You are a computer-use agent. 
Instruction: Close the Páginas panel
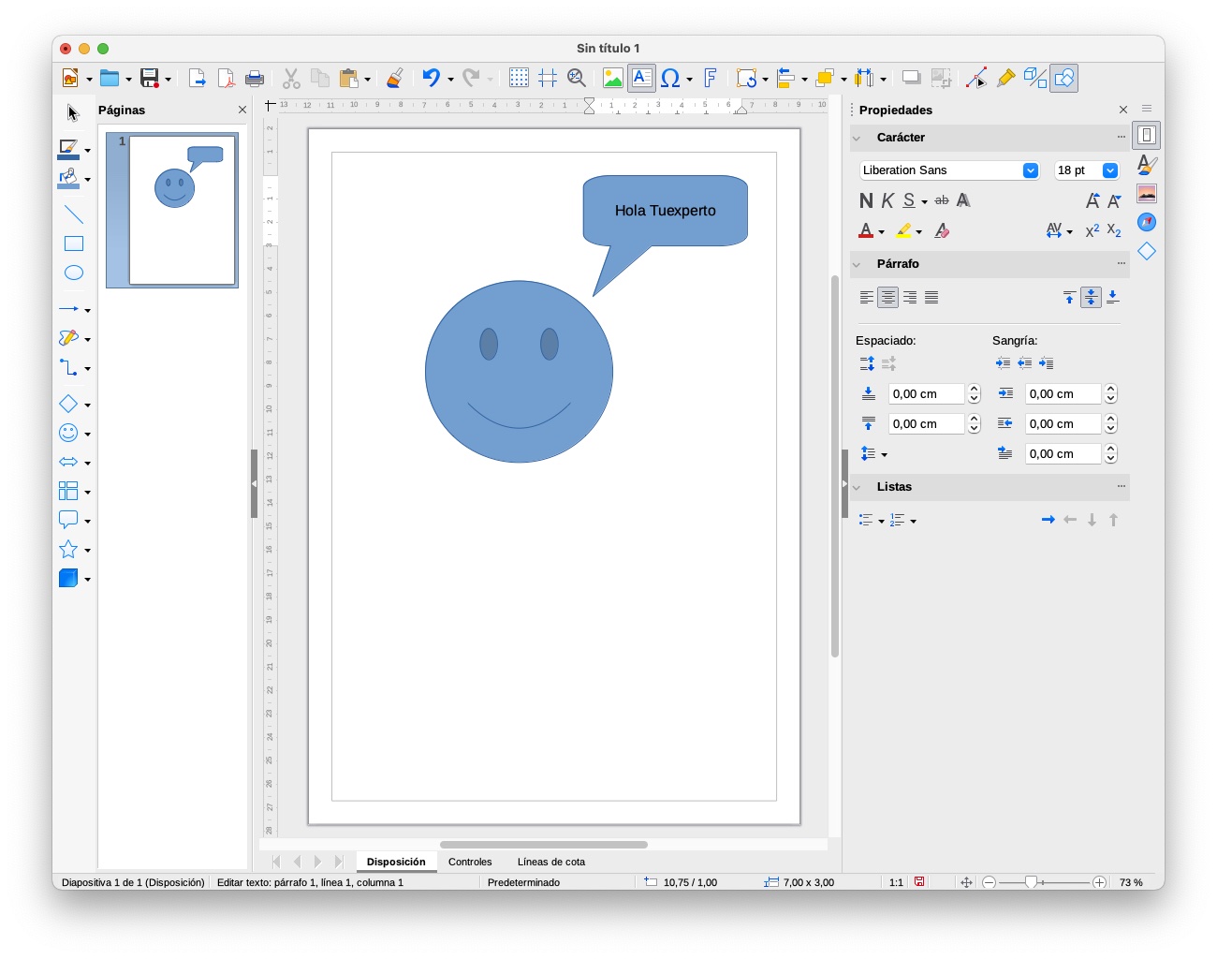[242, 111]
